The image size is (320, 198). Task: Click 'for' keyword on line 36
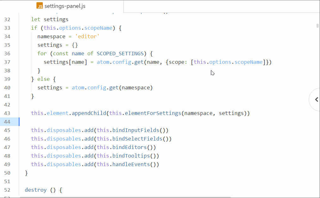pyautogui.click(x=42, y=54)
